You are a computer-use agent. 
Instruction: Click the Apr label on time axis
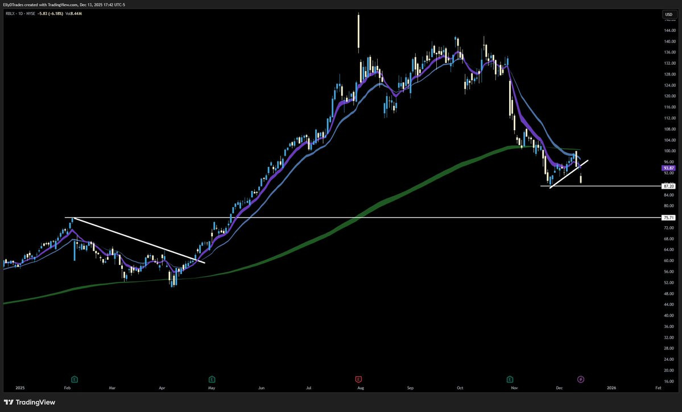(162, 388)
